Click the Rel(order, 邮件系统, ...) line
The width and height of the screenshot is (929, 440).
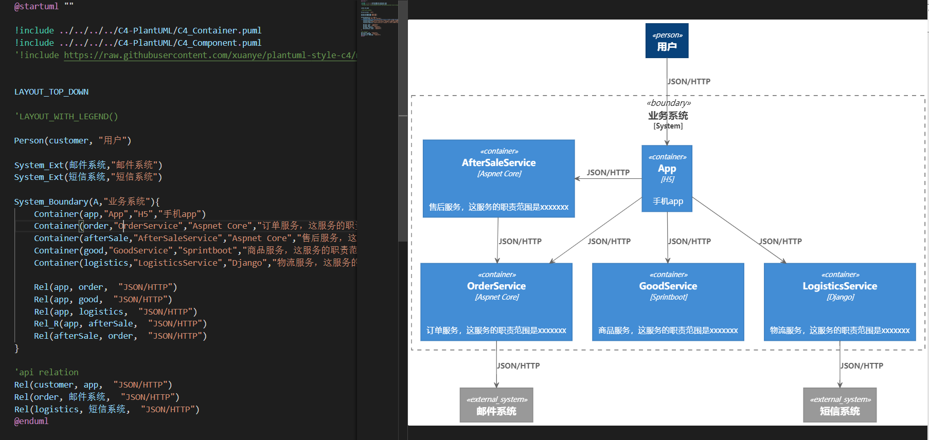tap(97, 397)
